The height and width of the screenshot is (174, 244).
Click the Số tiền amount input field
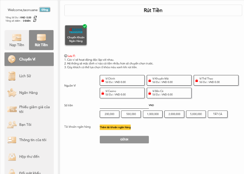tap(124, 105)
